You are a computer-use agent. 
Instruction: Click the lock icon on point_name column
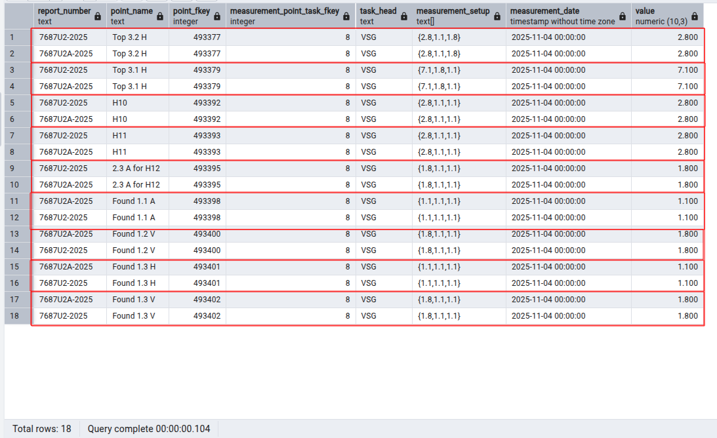coord(160,16)
